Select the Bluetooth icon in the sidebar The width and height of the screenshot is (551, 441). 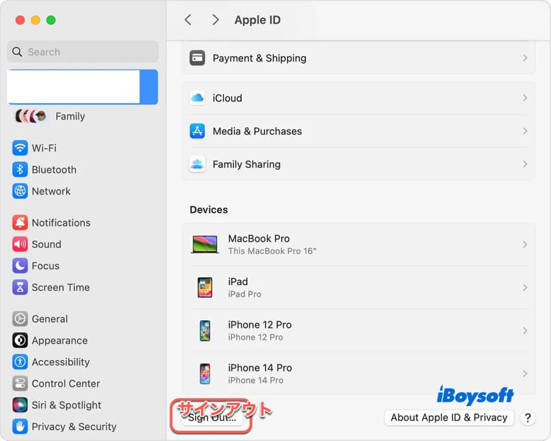click(x=20, y=170)
